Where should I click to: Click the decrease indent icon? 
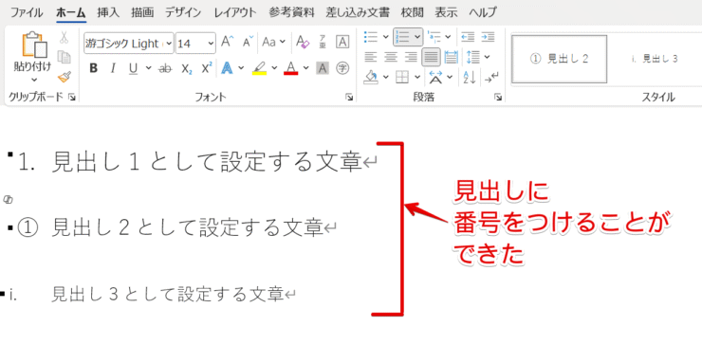pos(468,37)
